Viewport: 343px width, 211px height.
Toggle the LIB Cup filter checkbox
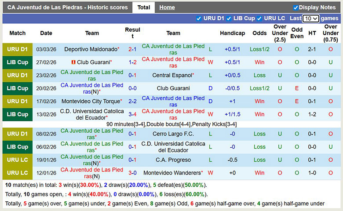click(229, 18)
